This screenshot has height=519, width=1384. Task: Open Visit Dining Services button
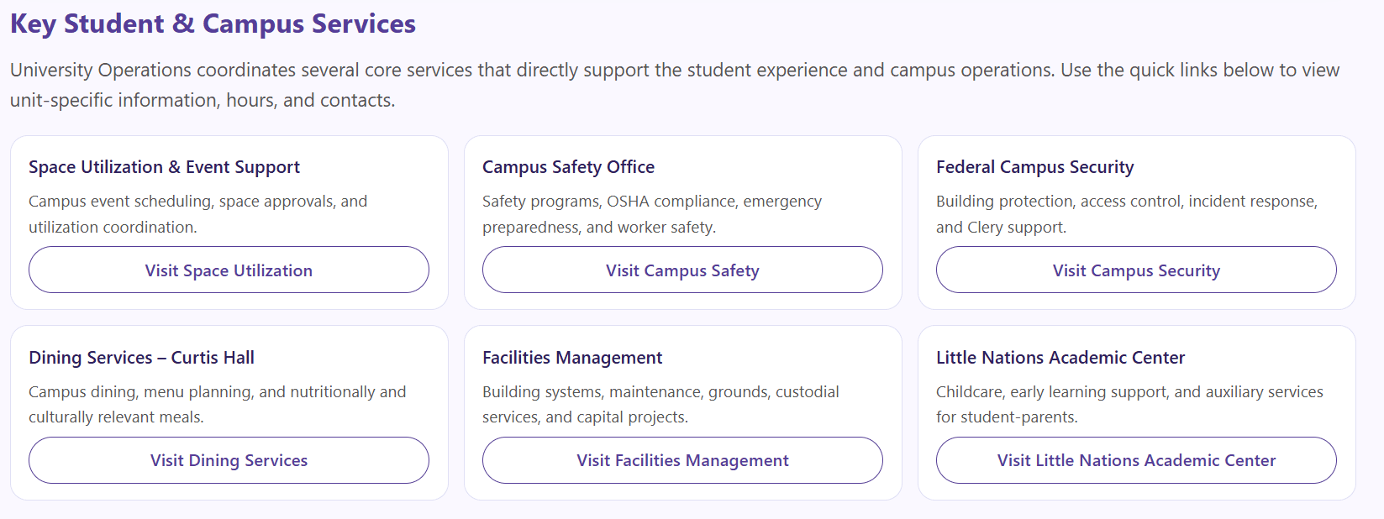tap(229, 460)
